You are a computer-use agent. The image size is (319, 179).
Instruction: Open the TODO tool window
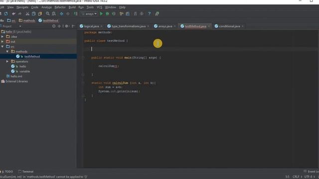pos(7,172)
